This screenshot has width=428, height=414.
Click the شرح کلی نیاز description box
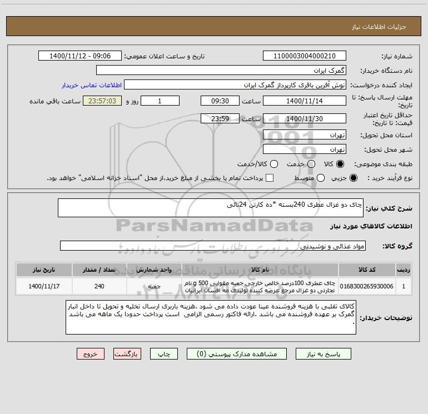tap(211, 208)
